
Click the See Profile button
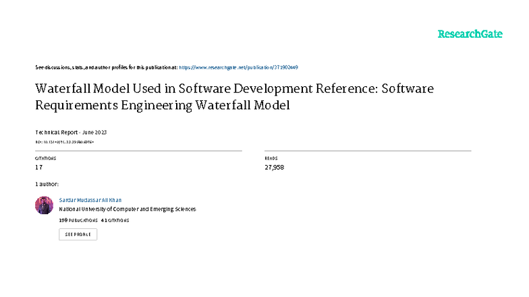[78, 234]
